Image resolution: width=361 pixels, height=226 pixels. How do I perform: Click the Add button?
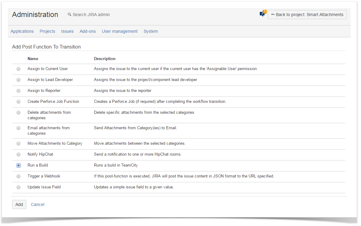19,204
